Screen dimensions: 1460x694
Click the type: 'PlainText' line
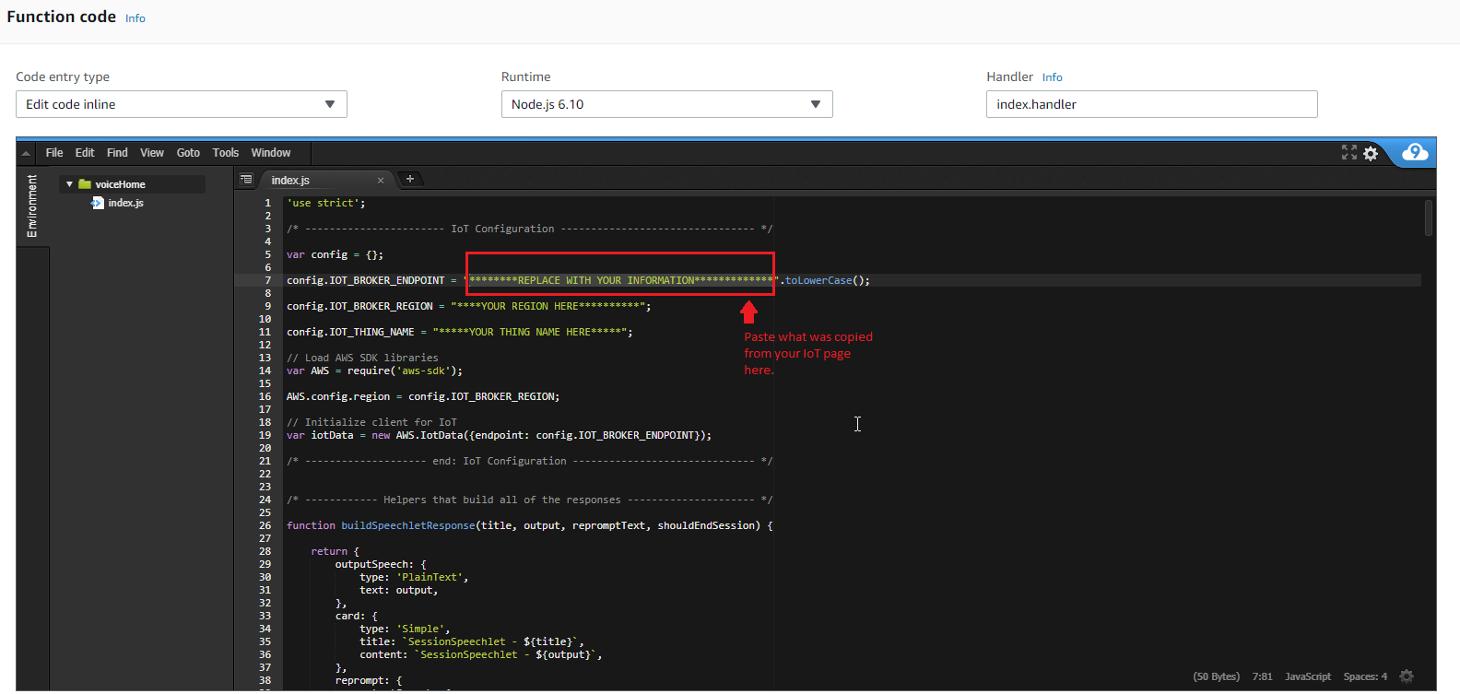(414, 577)
